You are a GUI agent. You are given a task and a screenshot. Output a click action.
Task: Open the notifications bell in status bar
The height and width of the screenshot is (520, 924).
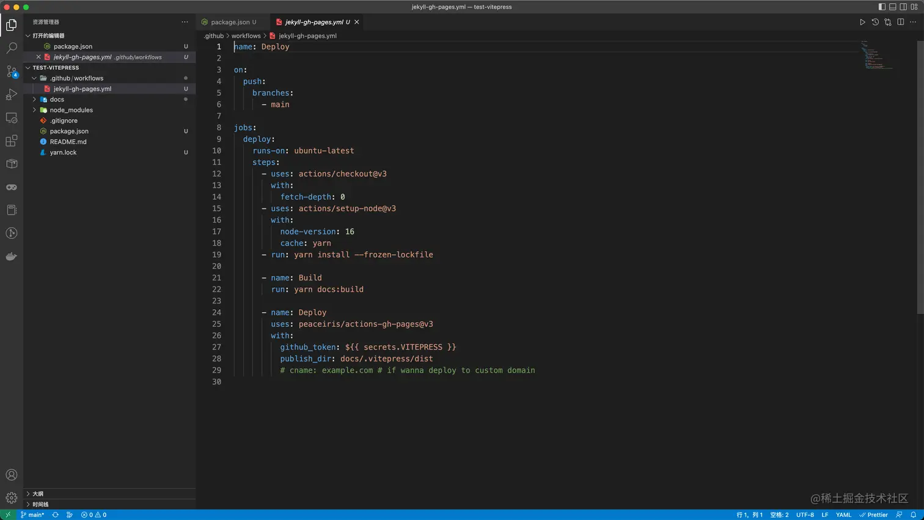913,515
